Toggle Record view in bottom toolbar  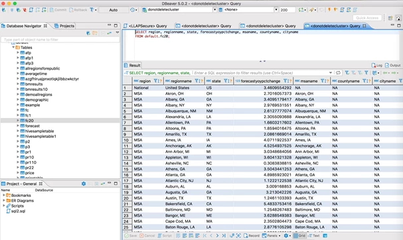[252, 235]
